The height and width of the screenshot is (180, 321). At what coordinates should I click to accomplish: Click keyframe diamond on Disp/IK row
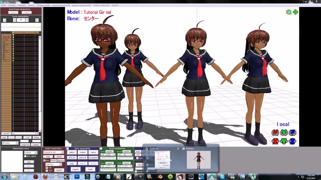tap(13, 37)
